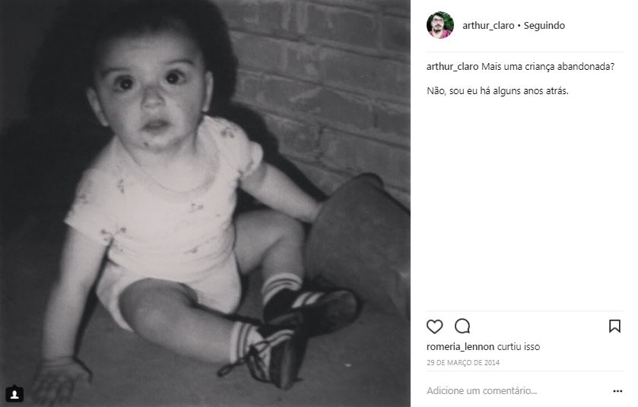Toggle the Seguindo following status
638x407 pixels.
click(x=544, y=26)
